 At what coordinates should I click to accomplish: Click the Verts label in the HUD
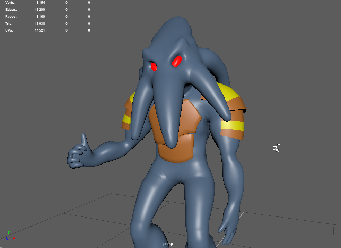[10, 3]
